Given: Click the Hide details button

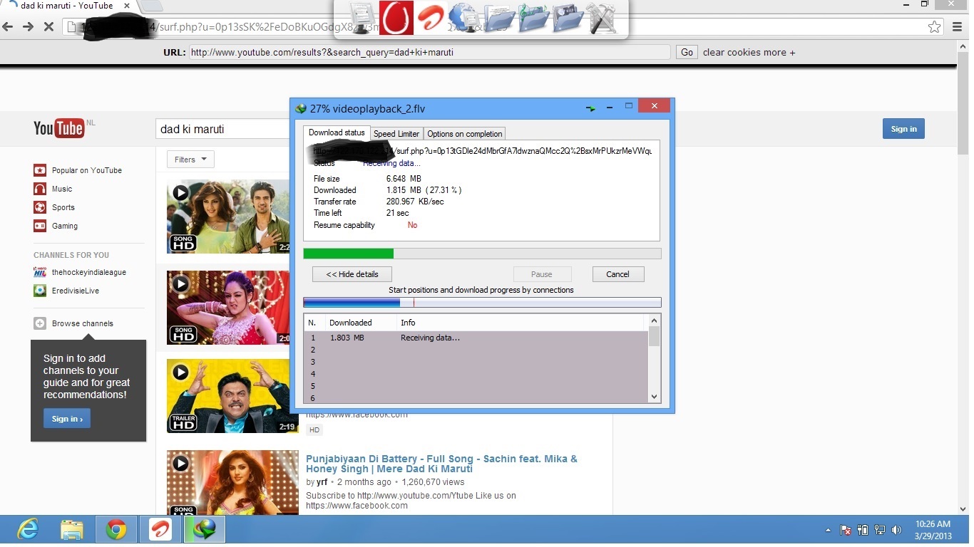Looking at the screenshot, I should tap(352, 274).
